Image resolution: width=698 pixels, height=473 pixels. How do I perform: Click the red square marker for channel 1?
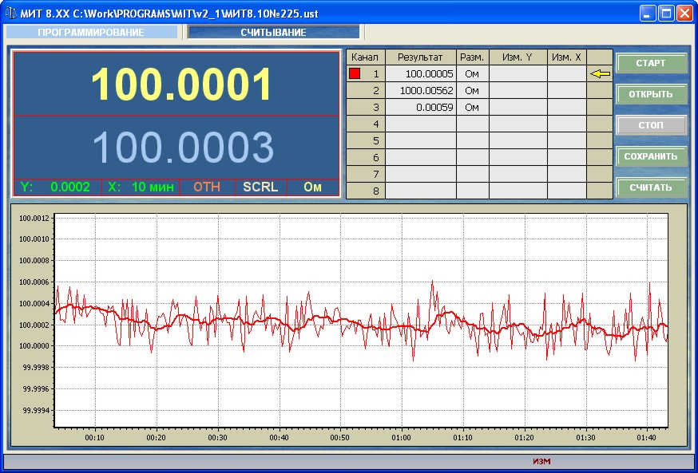(x=355, y=74)
